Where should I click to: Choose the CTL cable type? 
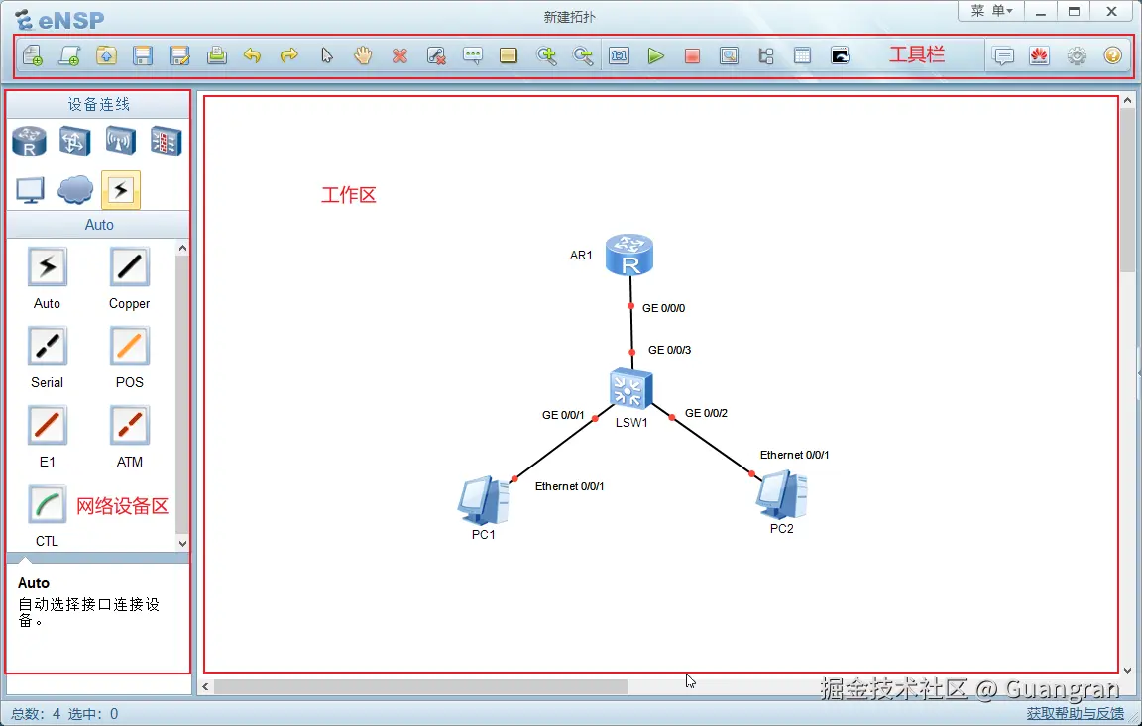(x=48, y=505)
